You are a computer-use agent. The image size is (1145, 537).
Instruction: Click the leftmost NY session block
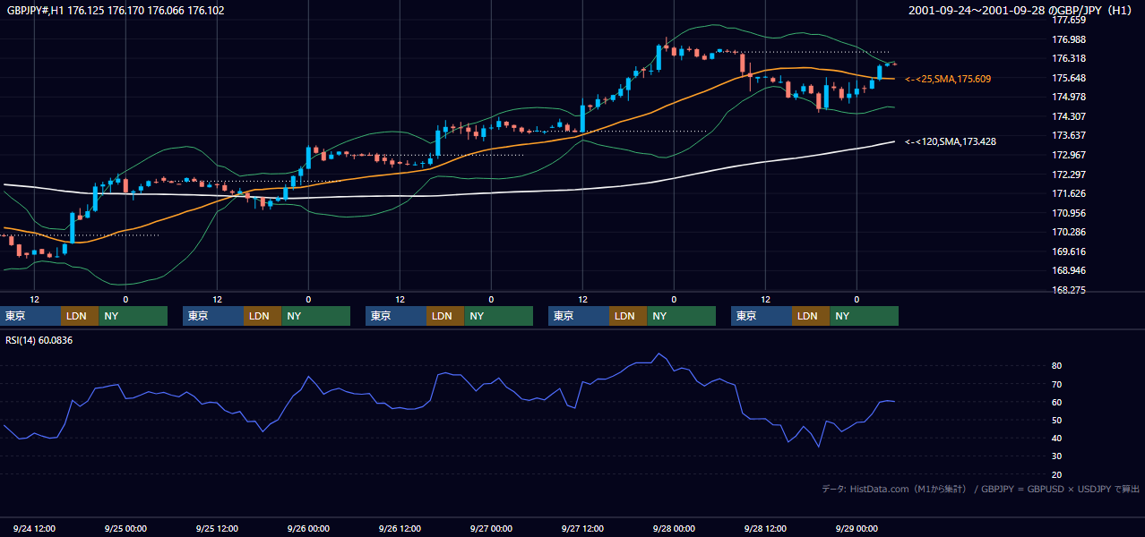[x=133, y=316]
